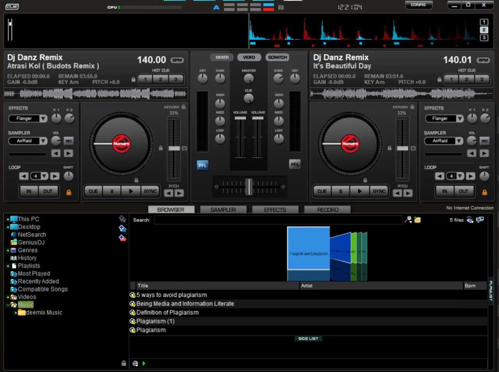Click the left channel volume fader
499x372 pixels.
tap(240, 118)
